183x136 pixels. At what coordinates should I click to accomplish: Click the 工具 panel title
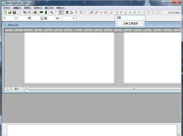[x=118, y=18]
